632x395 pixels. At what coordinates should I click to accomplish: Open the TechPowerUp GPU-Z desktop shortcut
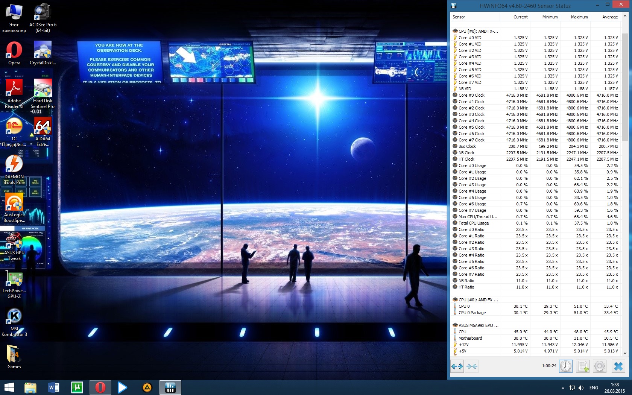[14, 284]
